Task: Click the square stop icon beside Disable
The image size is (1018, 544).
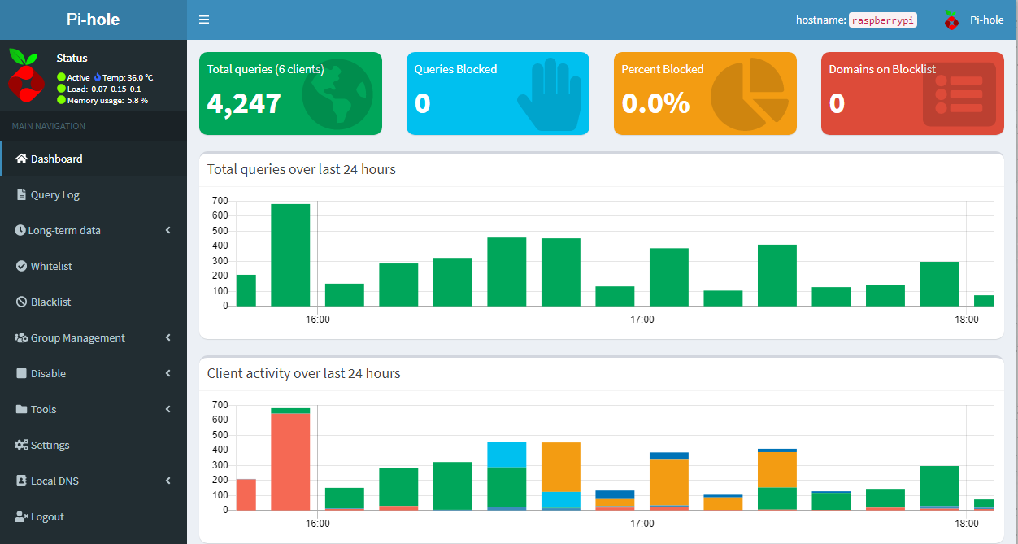Action: (x=22, y=373)
